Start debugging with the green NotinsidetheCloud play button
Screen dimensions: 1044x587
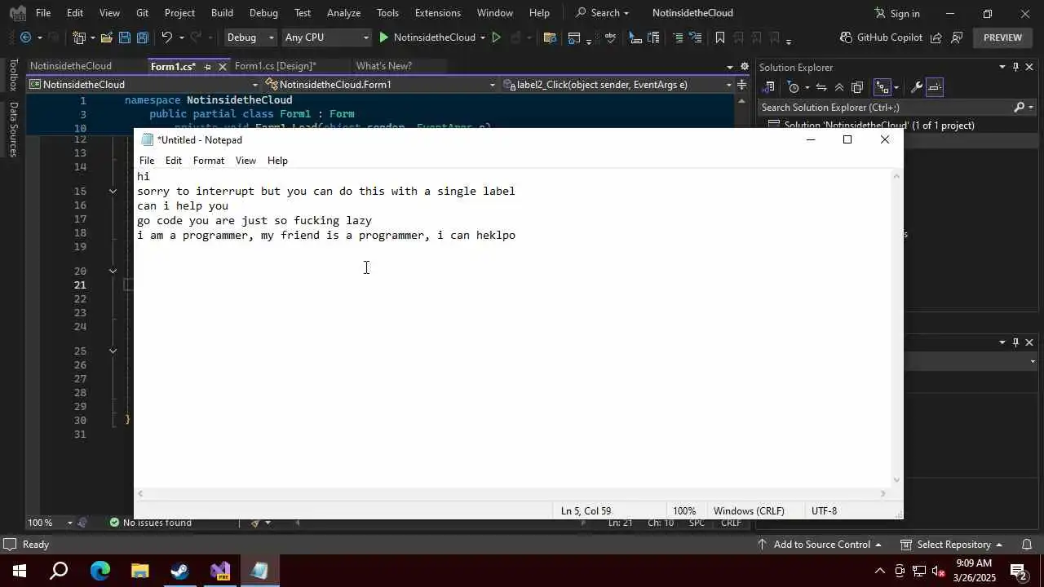point(427,38)
